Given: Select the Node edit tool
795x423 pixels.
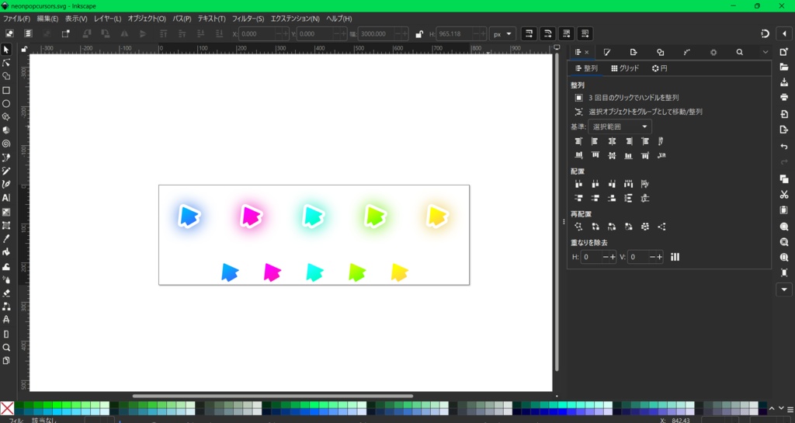Looking at the screenshot, I should coord(6,63).
